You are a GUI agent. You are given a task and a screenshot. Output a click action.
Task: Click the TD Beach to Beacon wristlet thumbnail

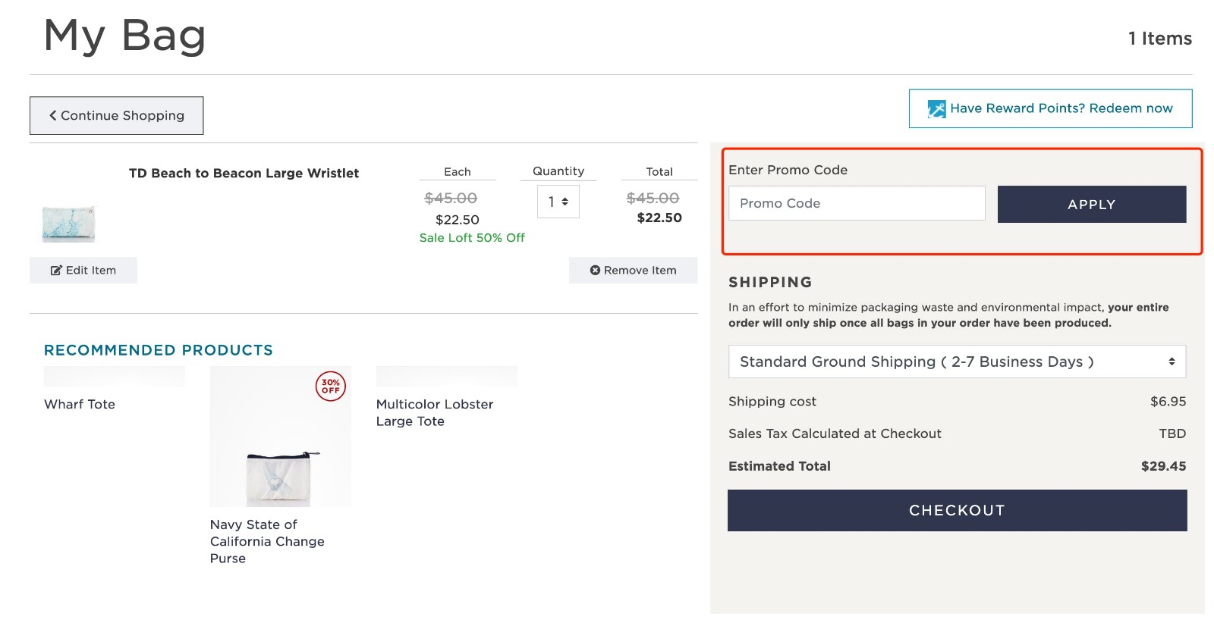68,224
